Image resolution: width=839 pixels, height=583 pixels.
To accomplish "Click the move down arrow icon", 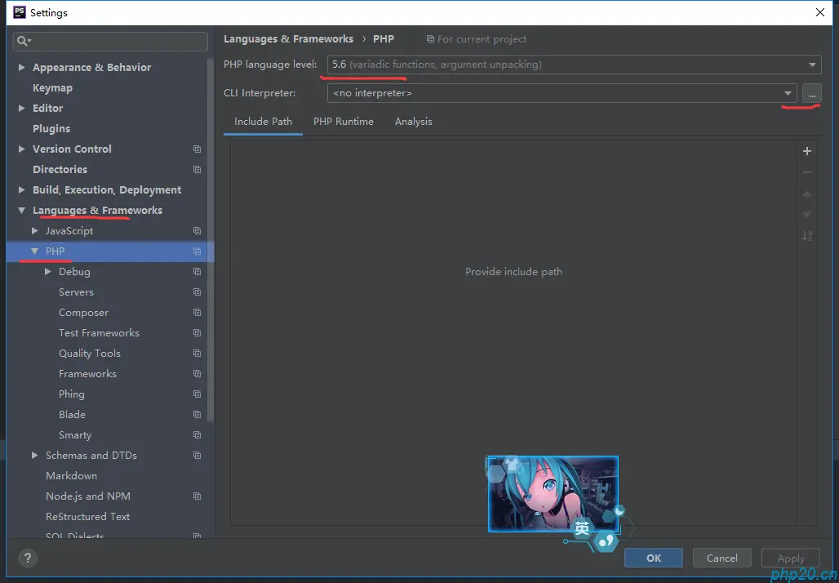I will pos(807,215).
